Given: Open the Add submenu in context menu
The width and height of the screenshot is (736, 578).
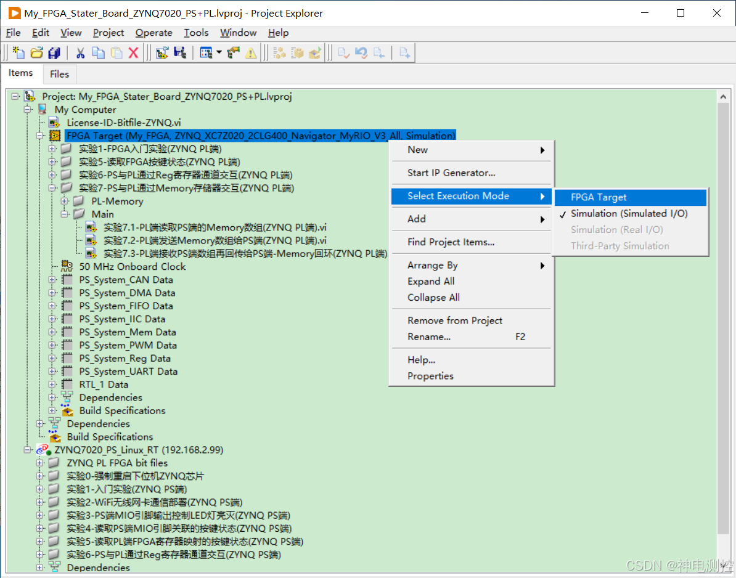Looking at the screenshot, I should click(472, 219).
